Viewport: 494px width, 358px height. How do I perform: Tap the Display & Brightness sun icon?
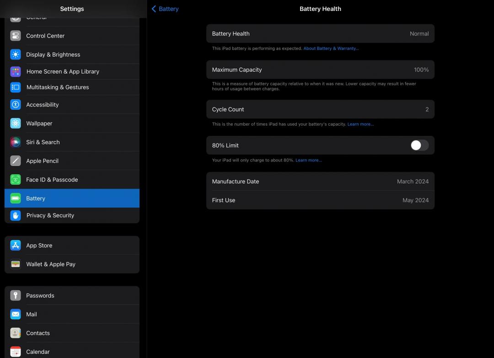16,54
